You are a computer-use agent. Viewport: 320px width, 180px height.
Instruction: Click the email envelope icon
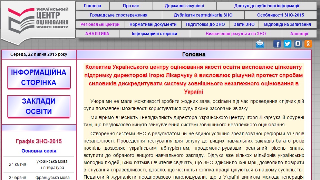pyautogui.click(x=260, y=44)
